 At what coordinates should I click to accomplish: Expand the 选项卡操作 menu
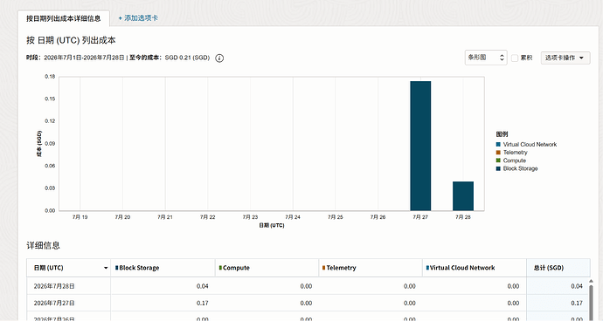click(x=565, y=58)
